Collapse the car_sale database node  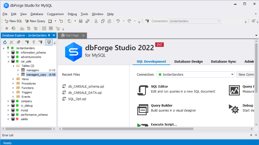tap(8, 61)
